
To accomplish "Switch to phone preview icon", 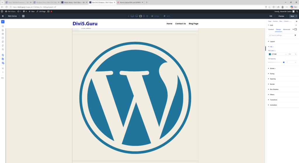I will click(147, 16).
